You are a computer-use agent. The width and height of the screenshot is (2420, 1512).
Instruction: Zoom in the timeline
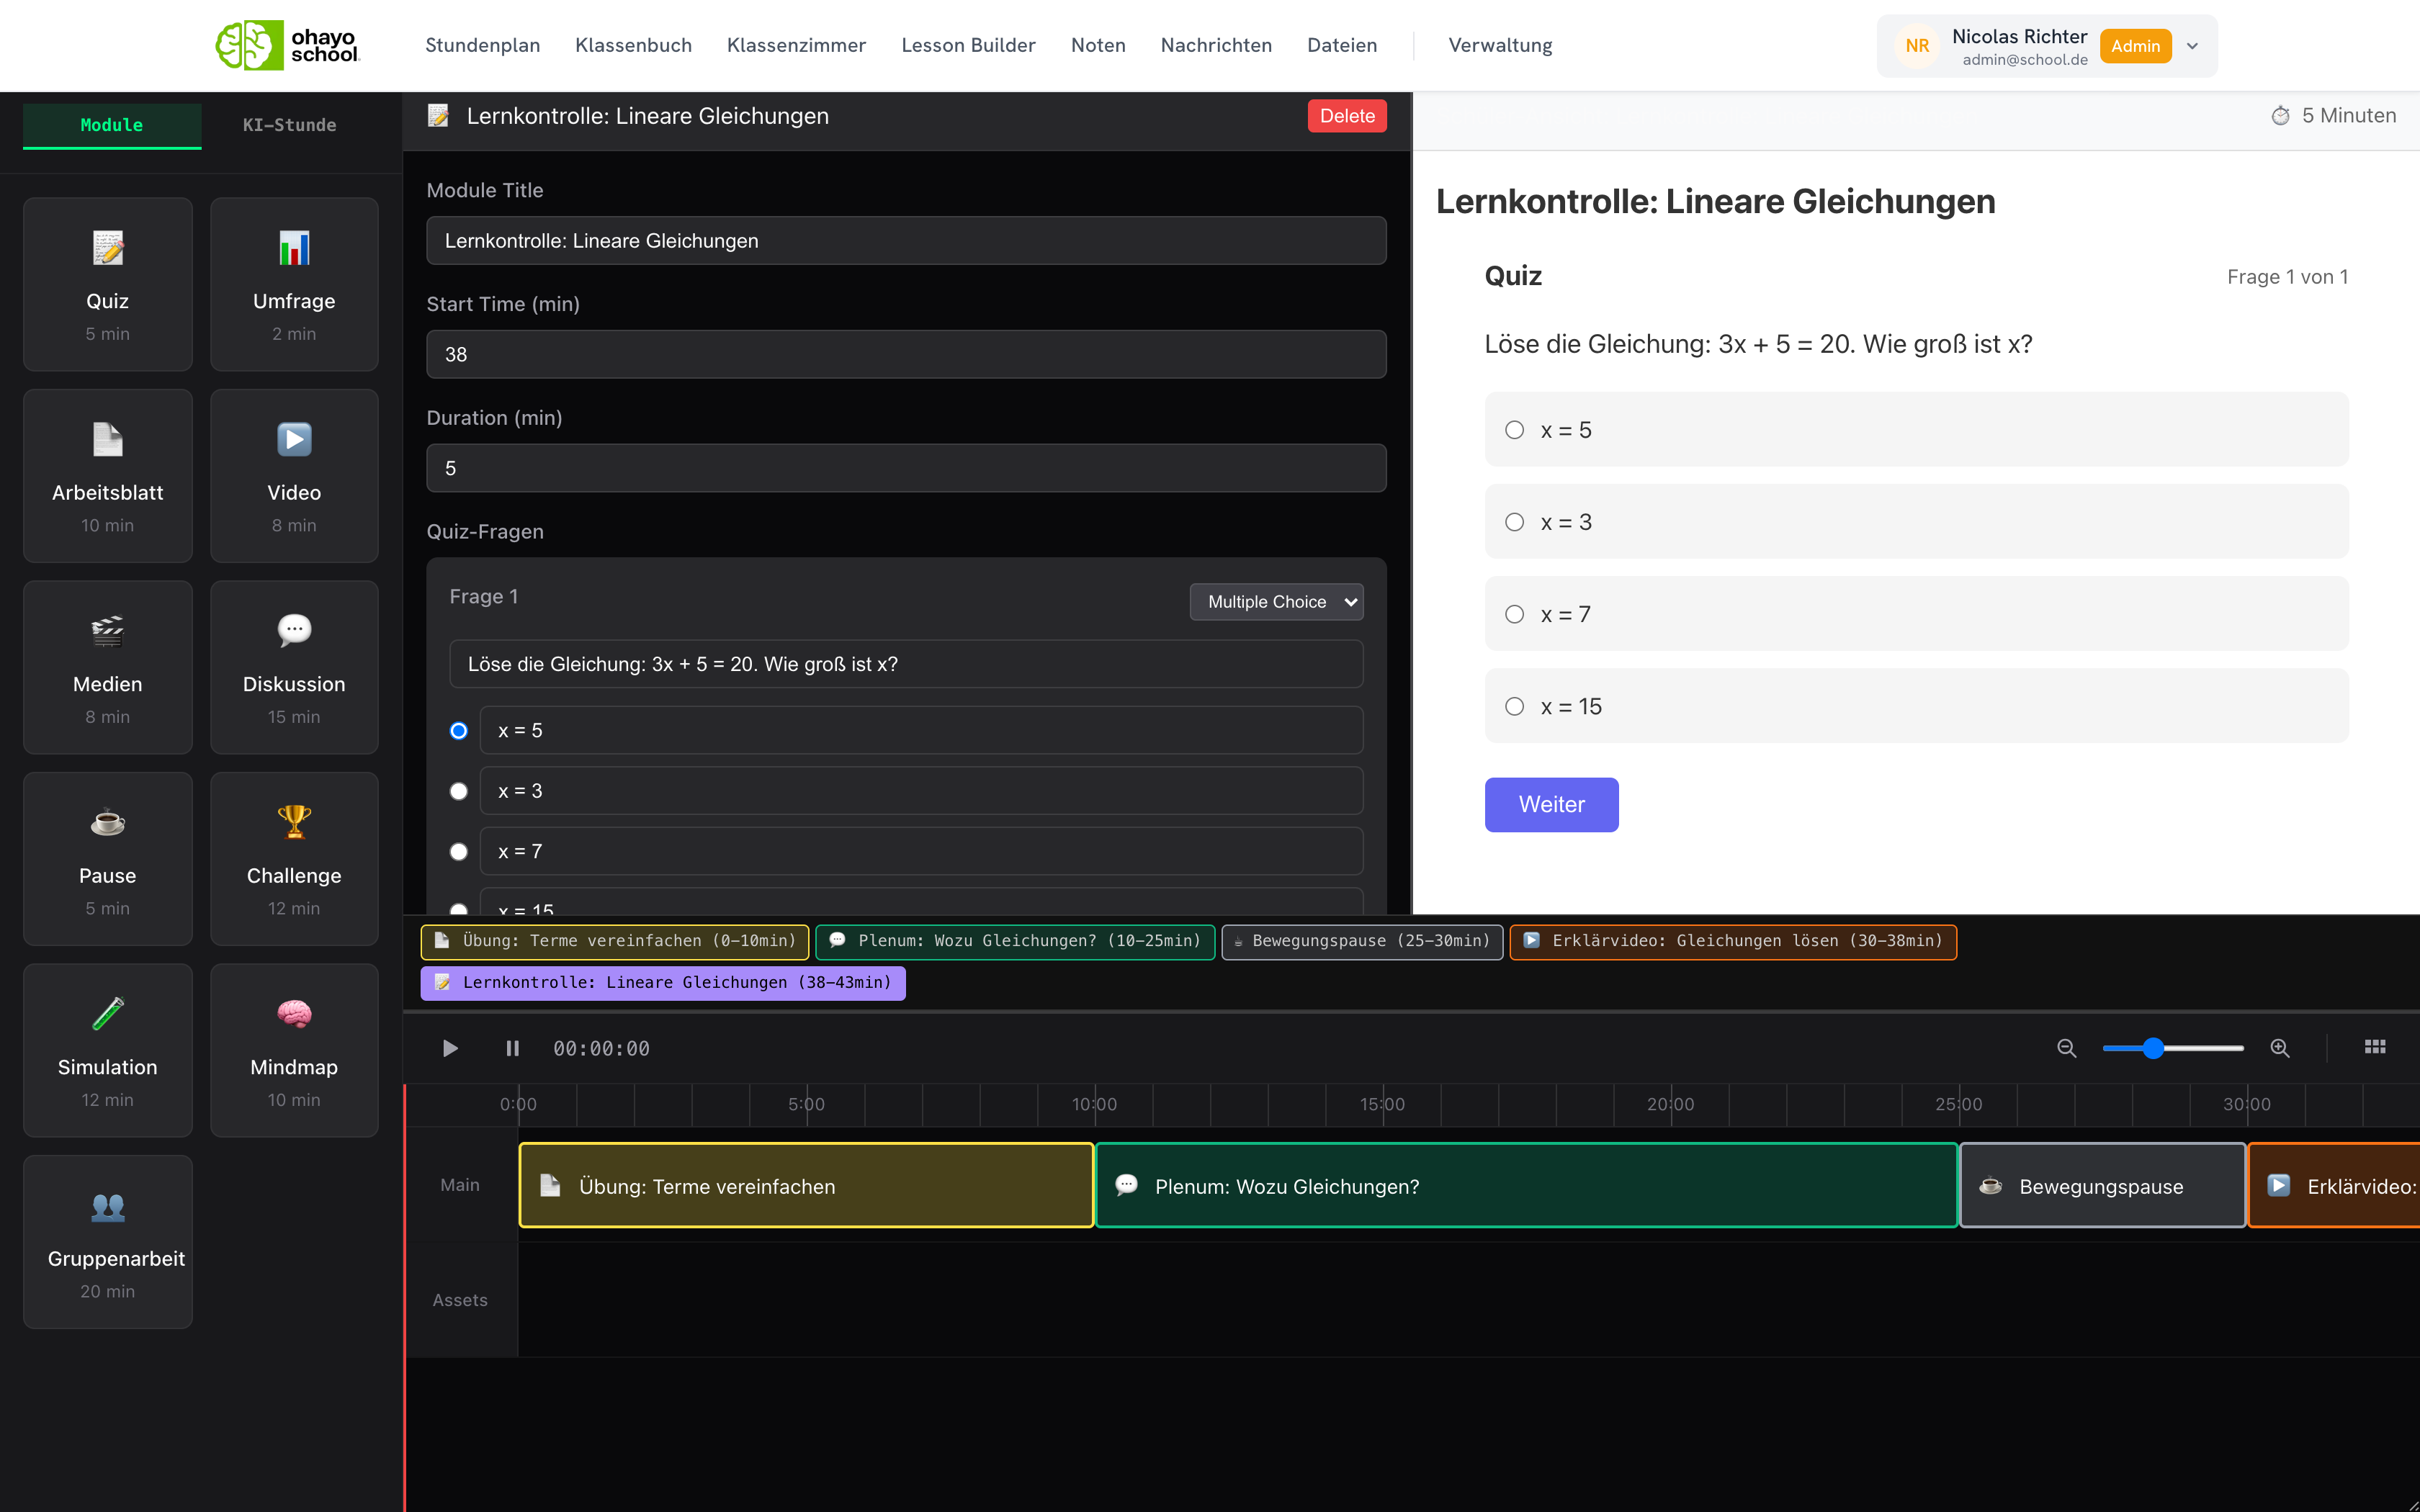pyautogui.click(x=2279, y=1048)
